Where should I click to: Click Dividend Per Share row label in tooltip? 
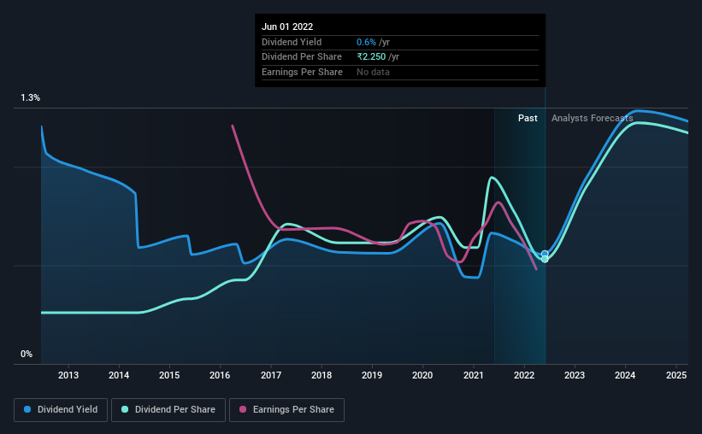[x=302, y=57]
